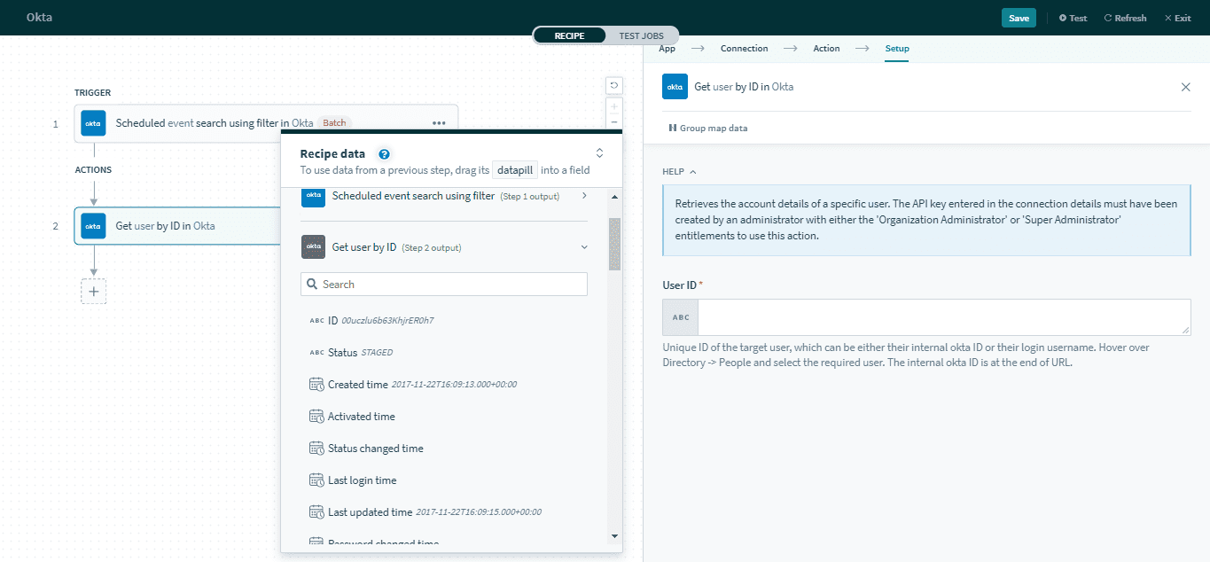Zoom out on the canvas using the minus icon
Image resolution: width=1210 pixels, height=562 pixels.
pos(613,122)
